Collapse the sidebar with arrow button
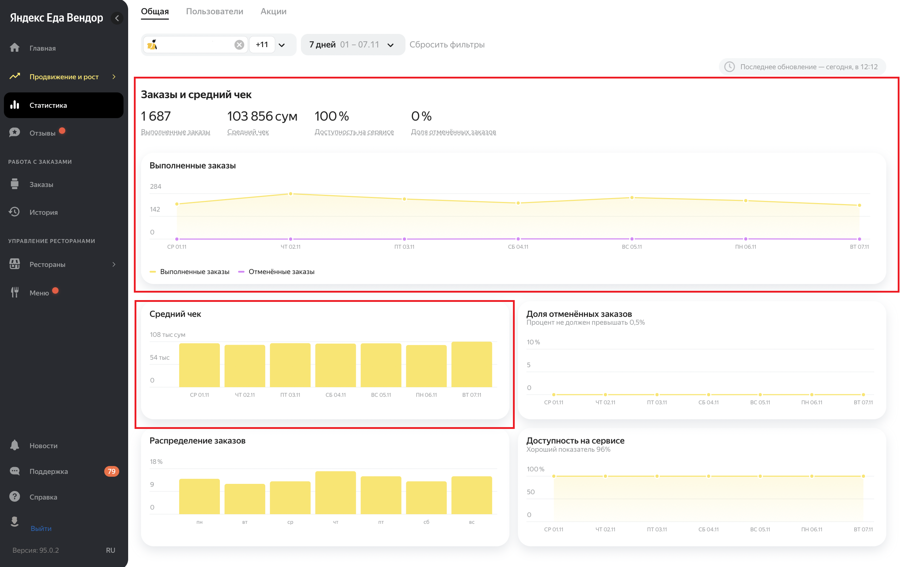This screenshot has width=912, height=567. [117, 18]
